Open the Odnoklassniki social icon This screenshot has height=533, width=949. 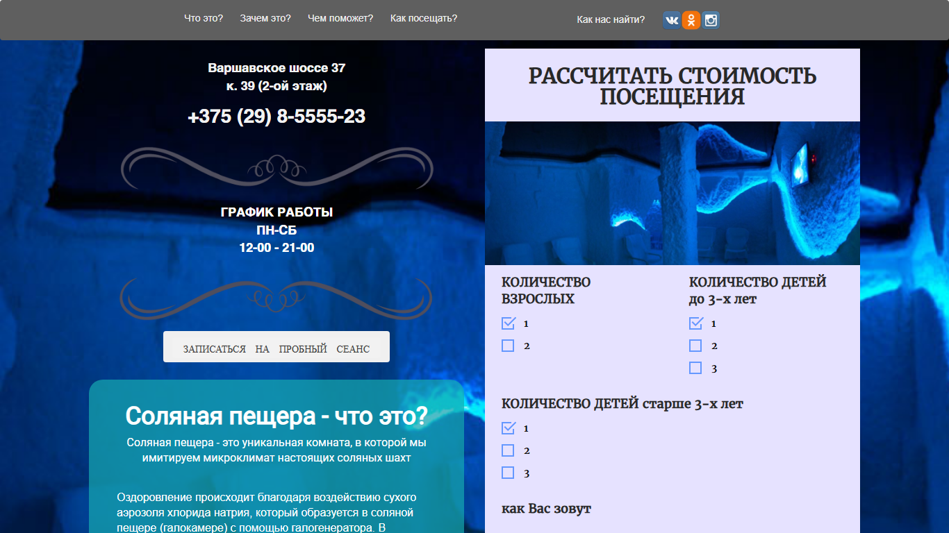(x=691, y=20)
